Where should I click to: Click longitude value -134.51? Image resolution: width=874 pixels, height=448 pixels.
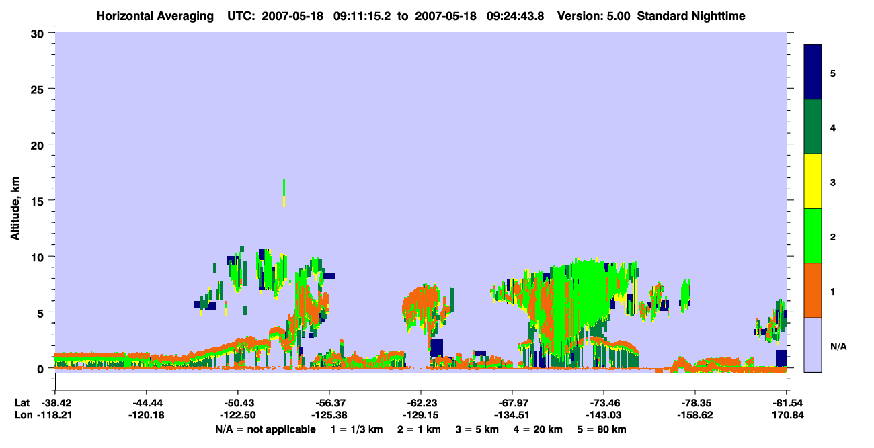pyautogui.click(x=512, y=415)
